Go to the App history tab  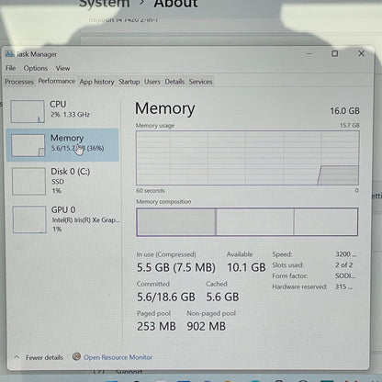(x=96, y=82)
